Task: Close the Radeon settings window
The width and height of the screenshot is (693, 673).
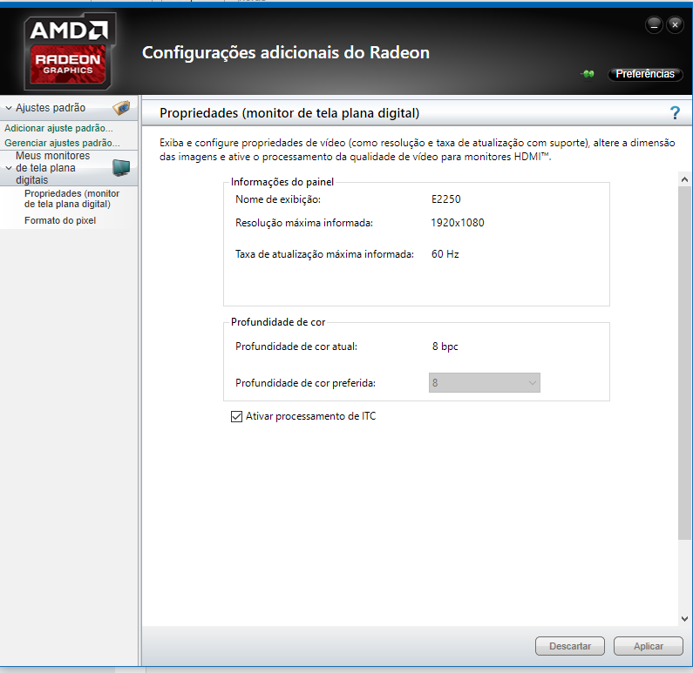Action: [x=675, y=25]
